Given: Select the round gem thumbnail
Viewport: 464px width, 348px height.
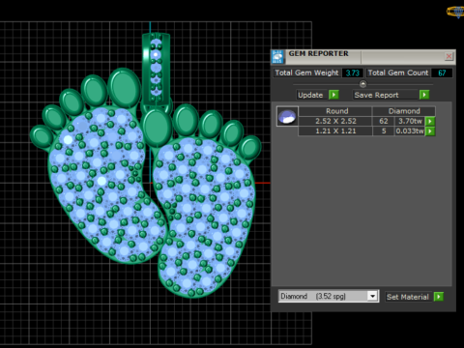Looking at the screenshot, I should coord(287,116).
